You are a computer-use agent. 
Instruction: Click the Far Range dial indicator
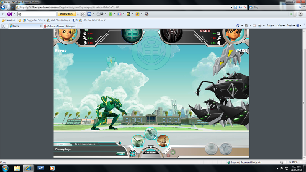pyautogui.click(x=151, y=152)
